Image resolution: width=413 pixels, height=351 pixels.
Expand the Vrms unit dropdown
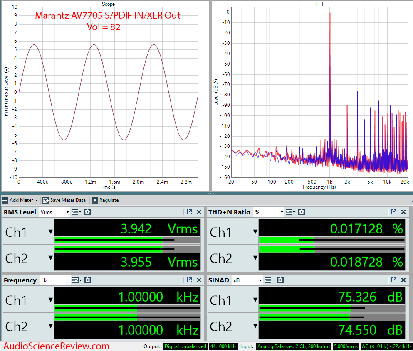pyautogui.click(x=54, y=212)
